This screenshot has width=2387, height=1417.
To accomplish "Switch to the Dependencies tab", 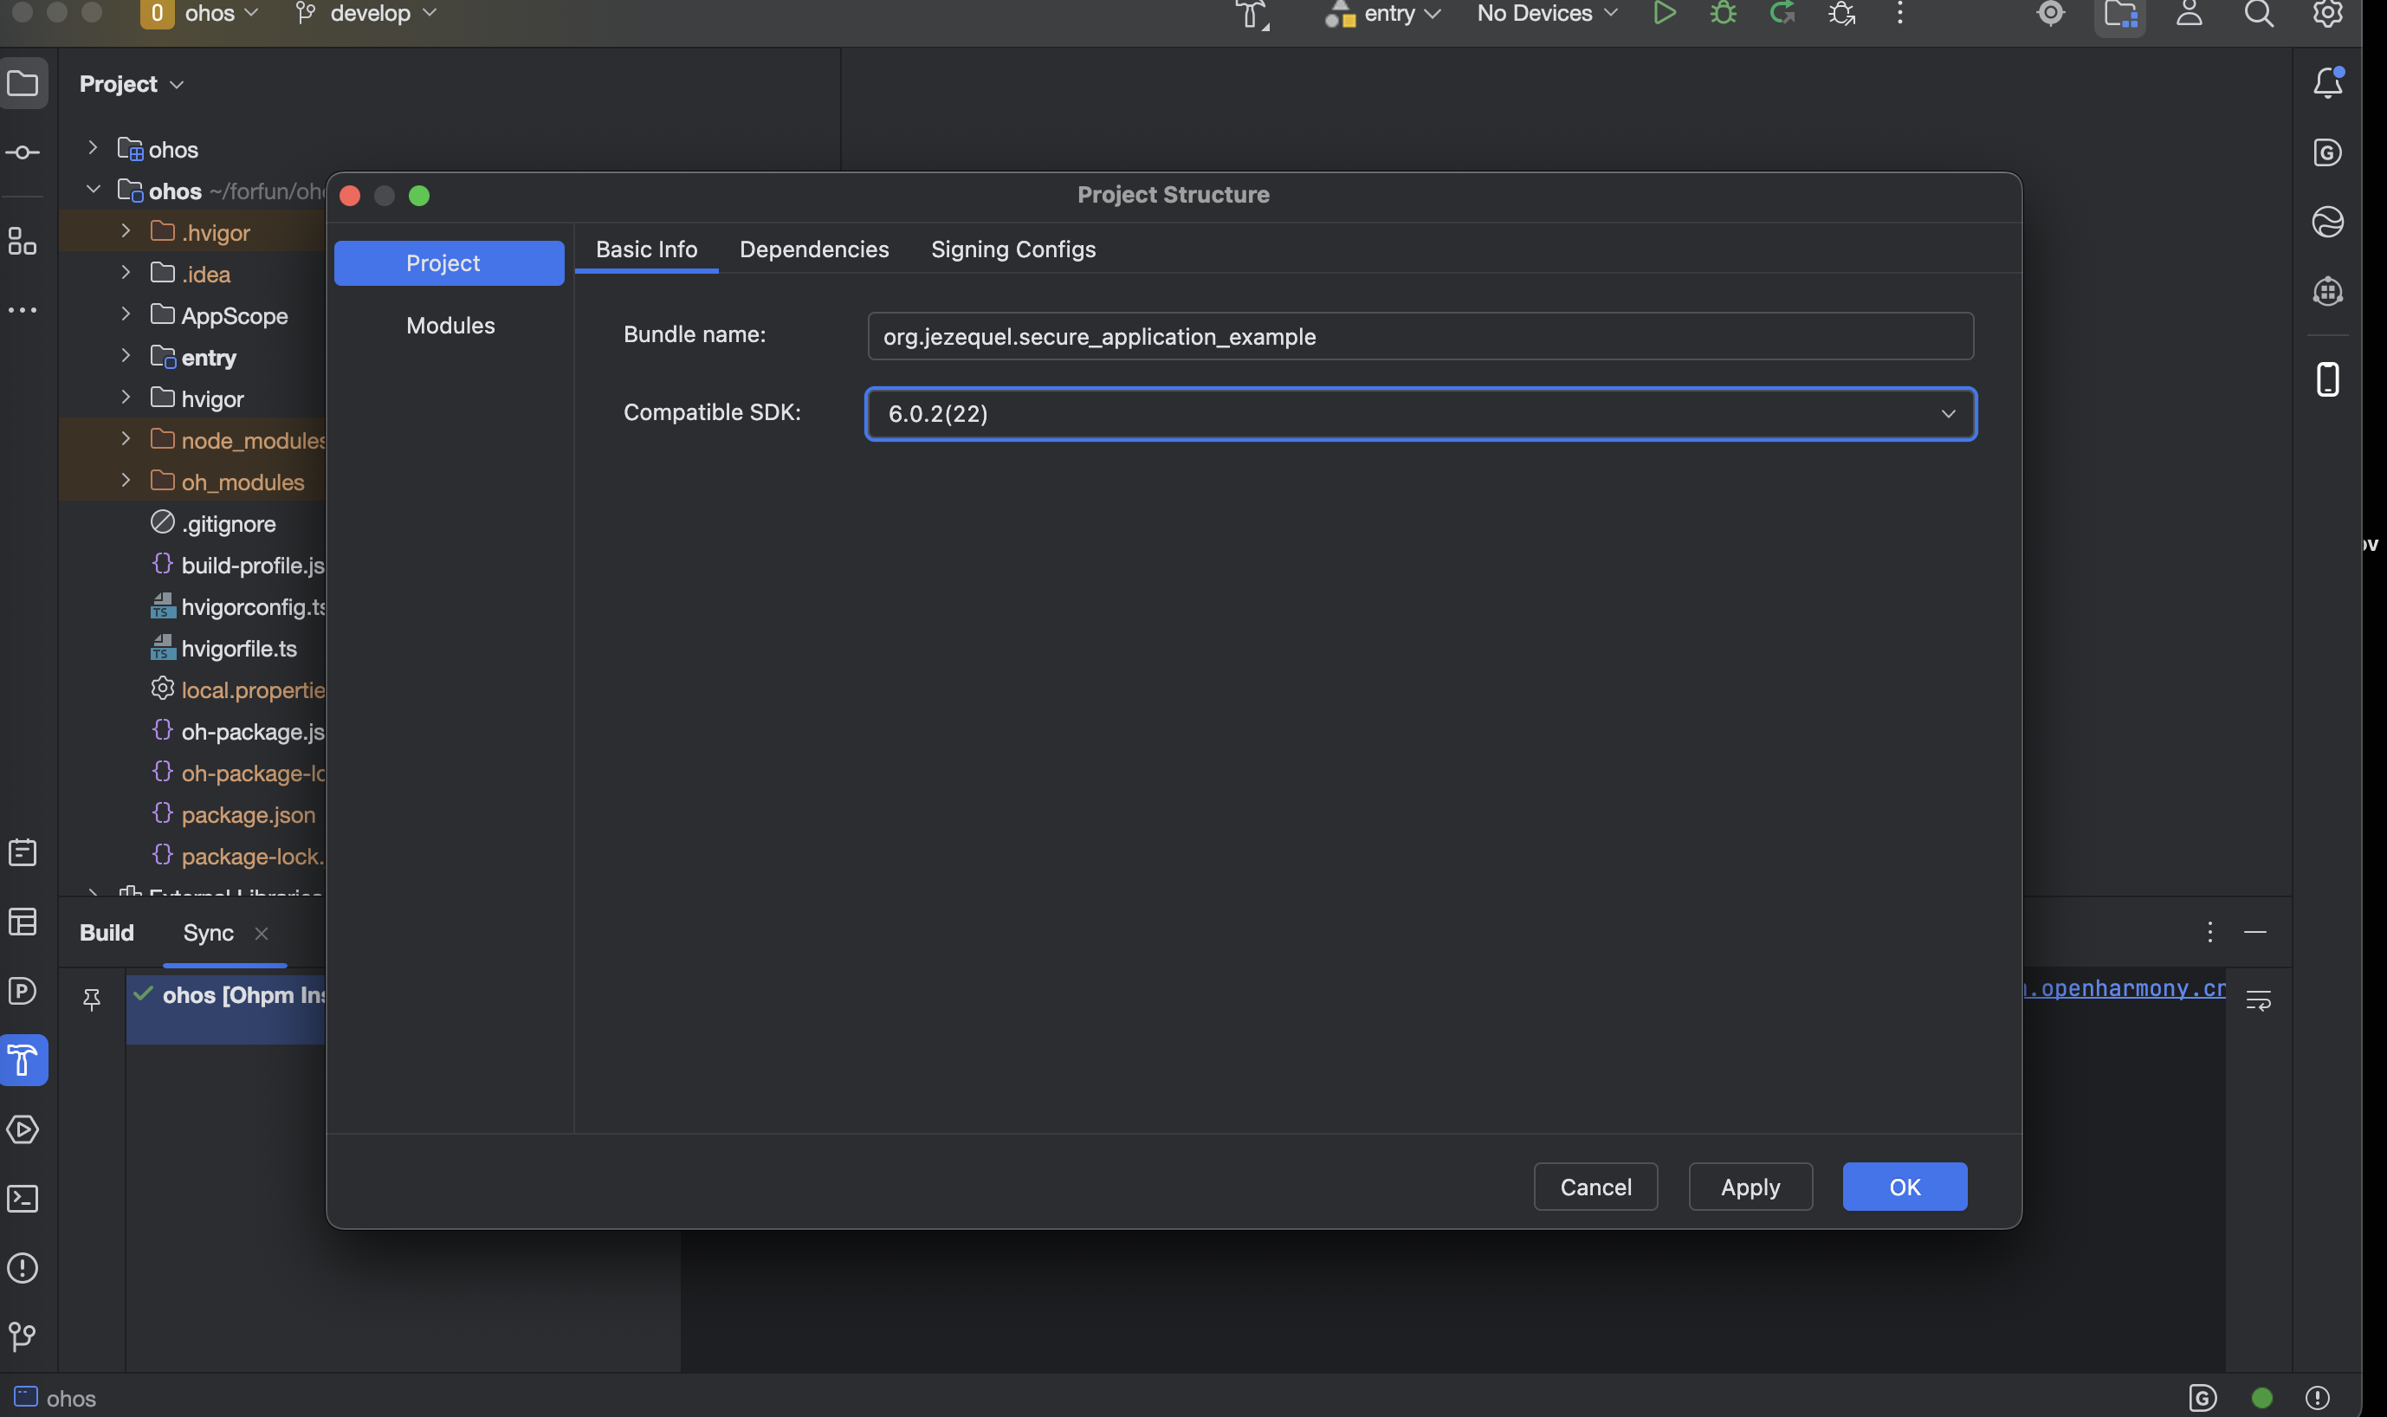I will tap(813, 249).
